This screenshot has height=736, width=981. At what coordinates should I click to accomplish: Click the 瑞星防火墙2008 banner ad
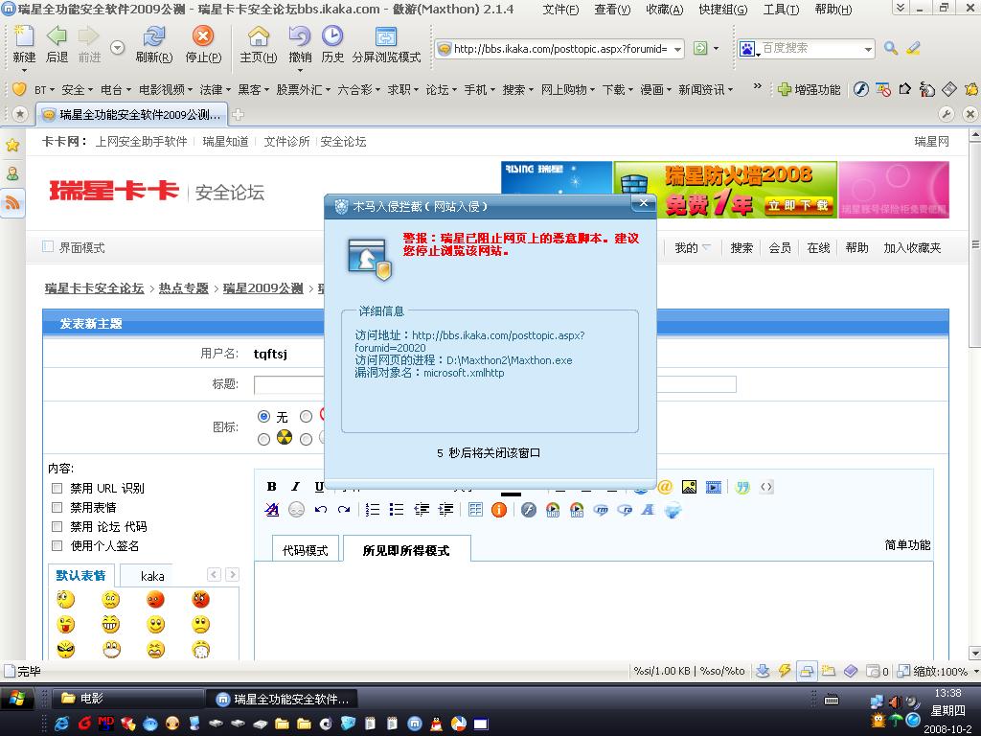725,190
